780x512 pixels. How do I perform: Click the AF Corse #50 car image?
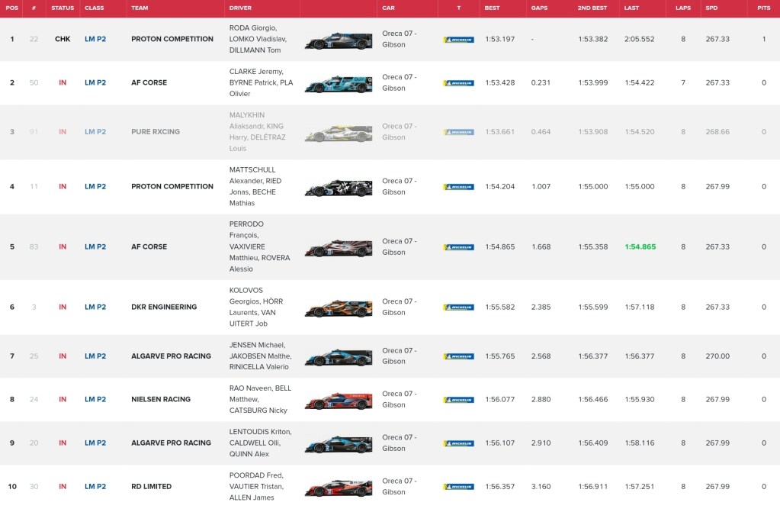[x=339, y=84]
